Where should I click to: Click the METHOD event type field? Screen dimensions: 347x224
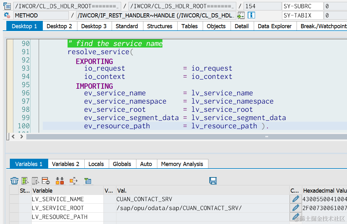tap(41, 16)
